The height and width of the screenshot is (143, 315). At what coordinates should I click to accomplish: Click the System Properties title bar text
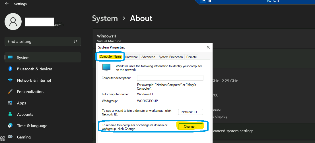click(112, 47)
